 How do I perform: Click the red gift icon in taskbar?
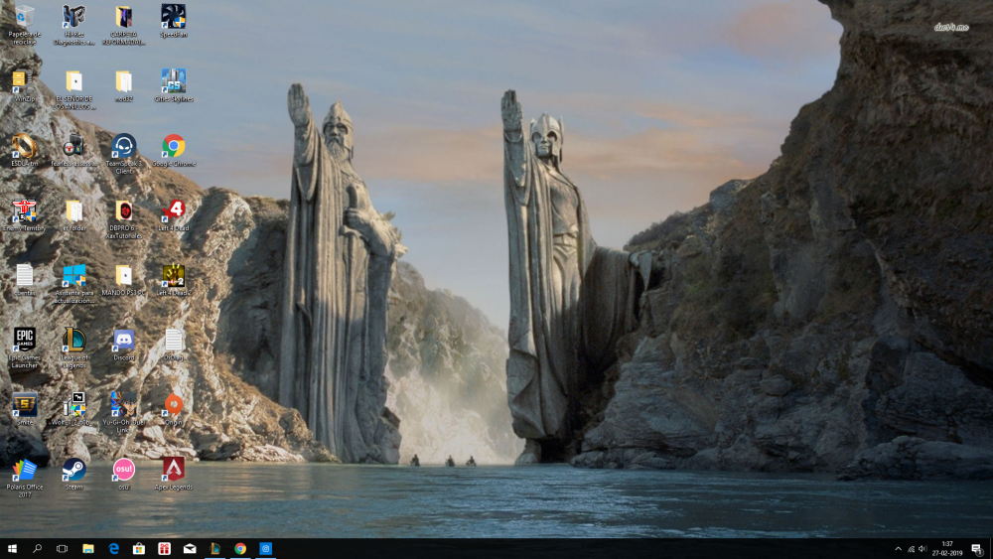click(x=164, y=548)
